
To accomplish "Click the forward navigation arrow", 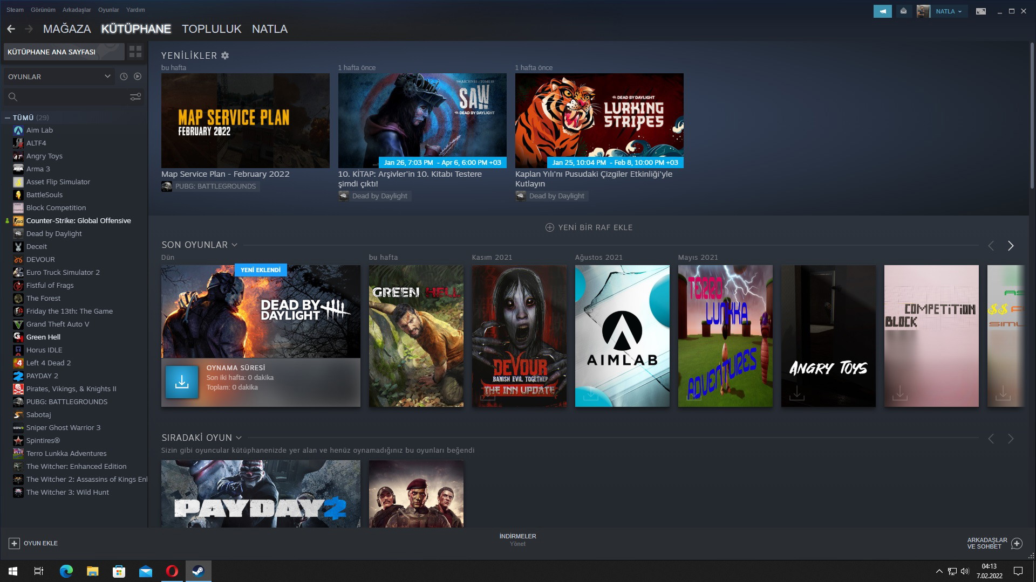I will pos(29,29).
